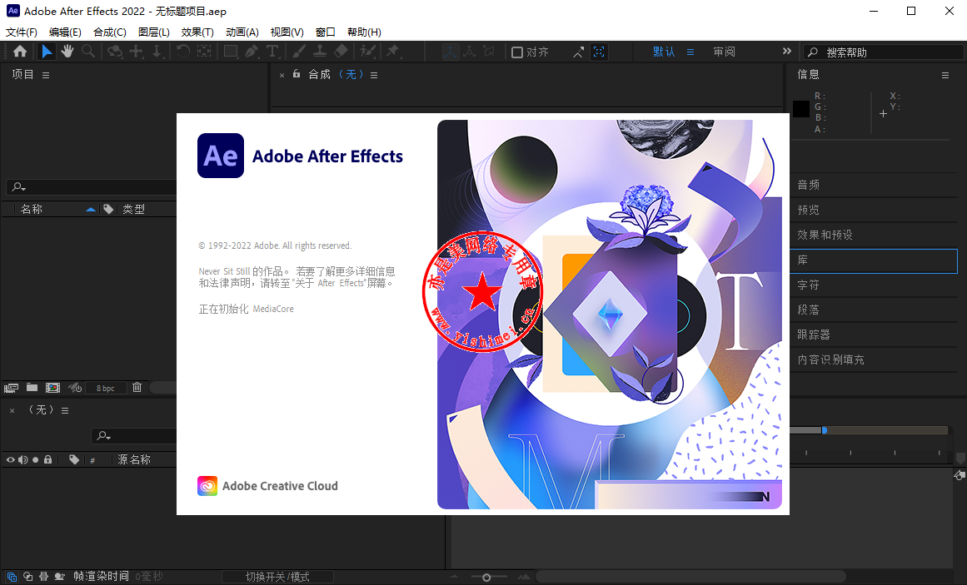The height and width of the screenshot is (585, 967).
Task: Select the Orbit camera tool
Action: pyautogui.click(x=115, y=52)
